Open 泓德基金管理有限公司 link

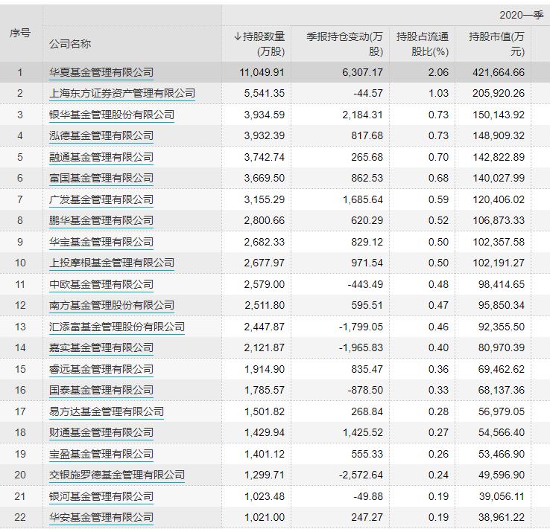click(x=101, y=135)
